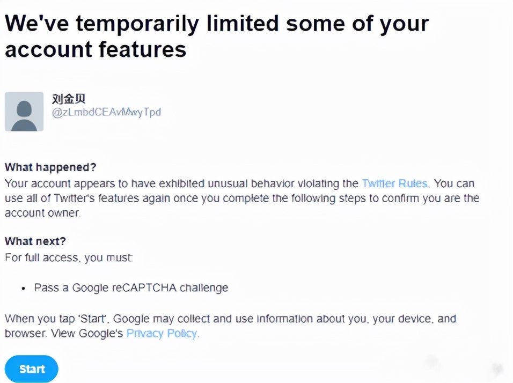513x383 pixels.
Task: Open the Twitter Rules link
Action: [395, 183]
